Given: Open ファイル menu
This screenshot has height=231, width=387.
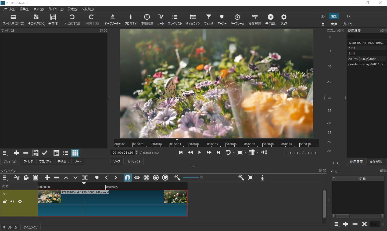Looking at the screenshot, I should click(9, 9).
